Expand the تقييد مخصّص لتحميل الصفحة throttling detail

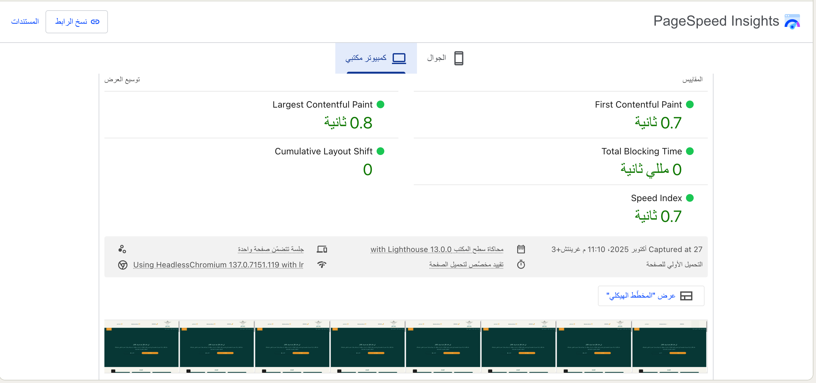point(466,265)
